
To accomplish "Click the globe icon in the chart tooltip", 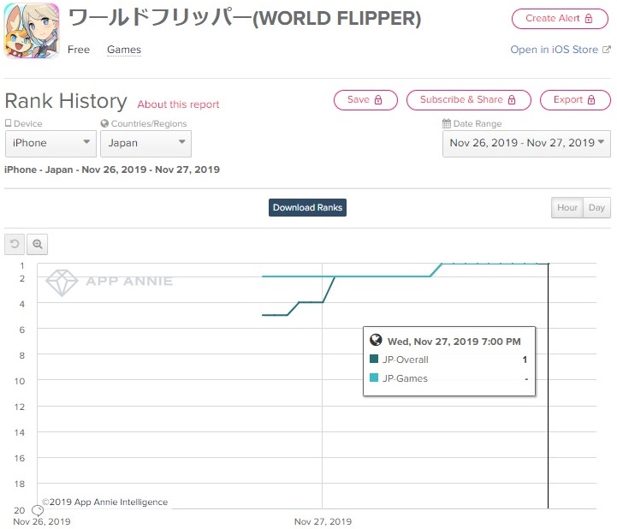I will click(x=376, y=340).
